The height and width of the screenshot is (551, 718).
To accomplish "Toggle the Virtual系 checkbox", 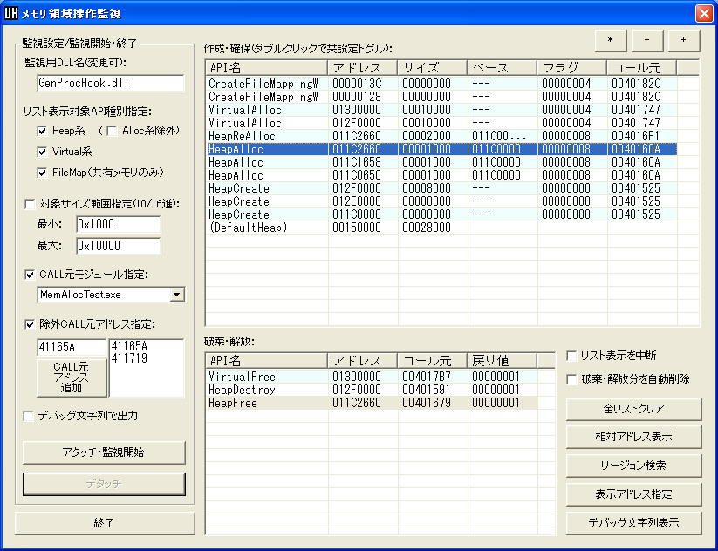I will tap(42, 152).
